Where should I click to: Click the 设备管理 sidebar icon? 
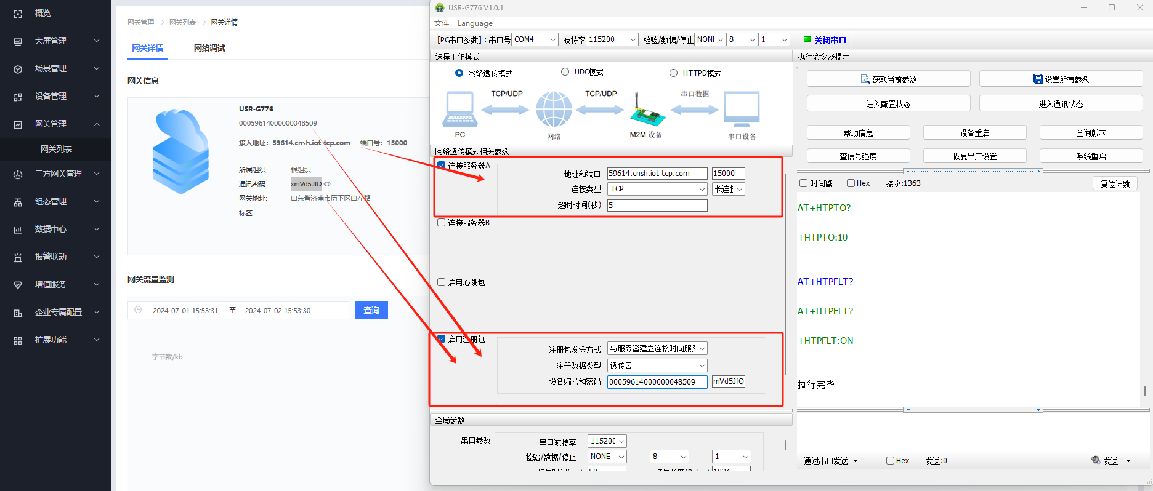click(18, 97)
